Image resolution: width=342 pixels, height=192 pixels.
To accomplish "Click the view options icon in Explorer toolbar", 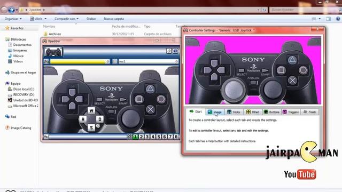I will [x=314, y=19].
